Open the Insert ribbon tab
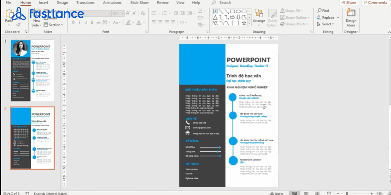This screenshot has width=391, height=195. 44,3
